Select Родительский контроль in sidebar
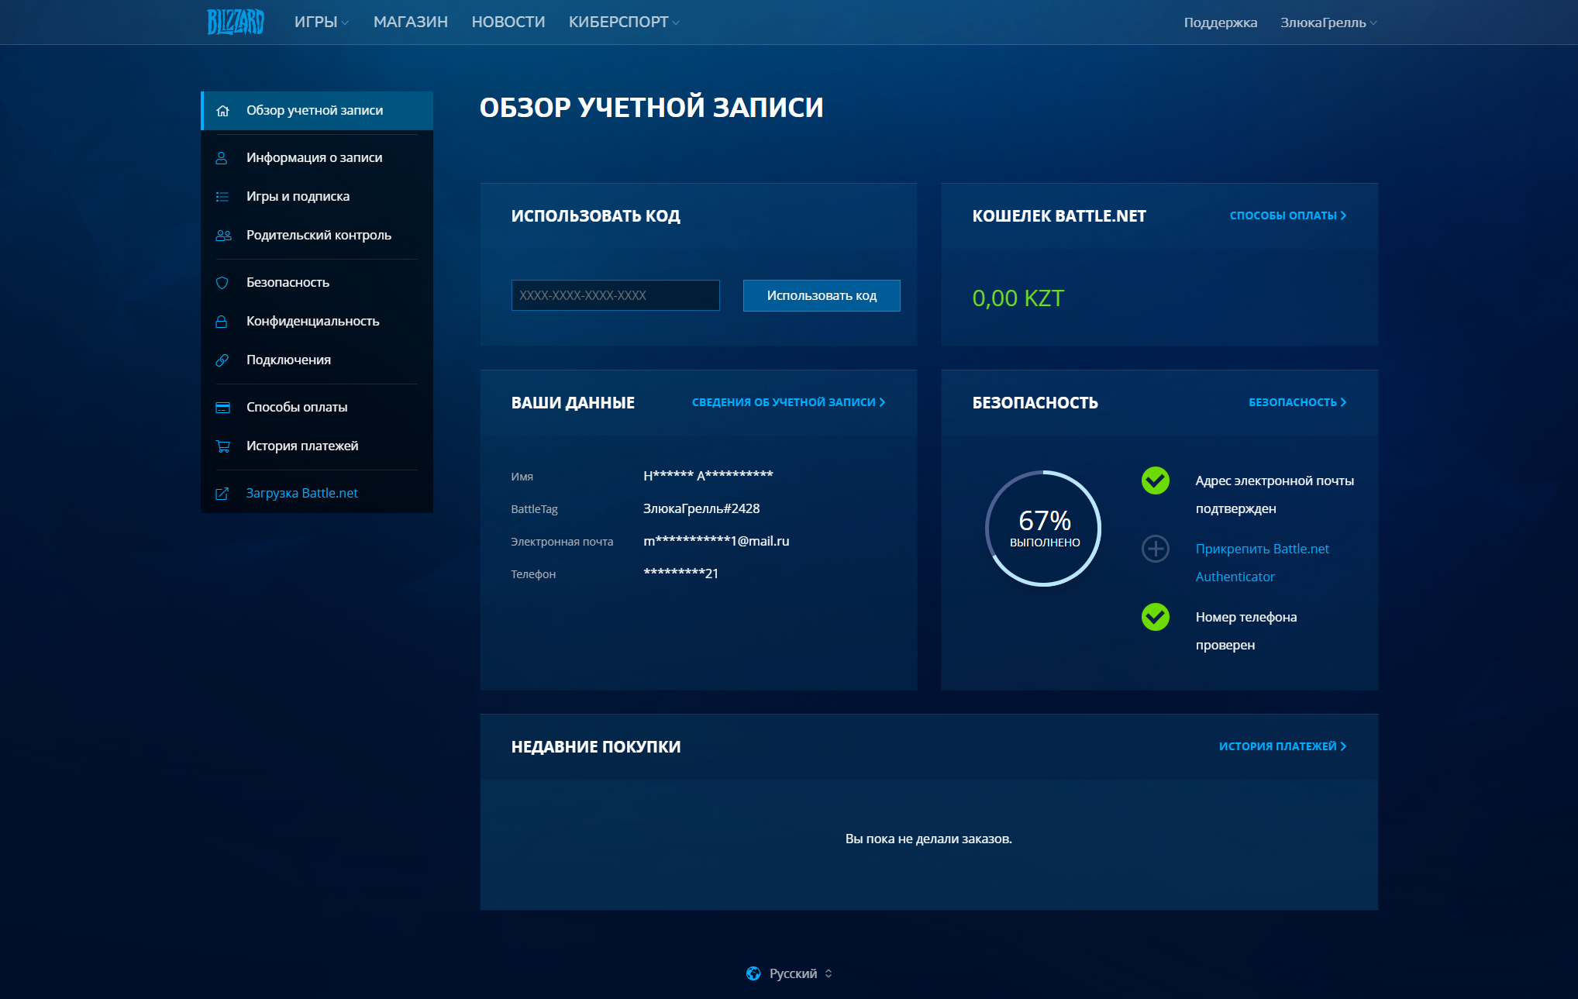The width and height of the screenshot is (1578, 999). (317, 236)
